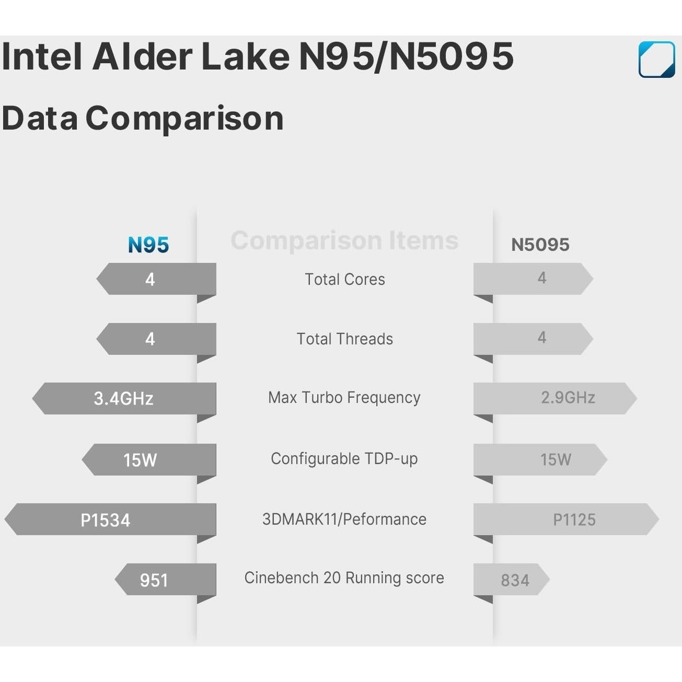Select the P1534 benchmark bar
The width and height of the screenshot is (682, 682).
pos(111,519)
